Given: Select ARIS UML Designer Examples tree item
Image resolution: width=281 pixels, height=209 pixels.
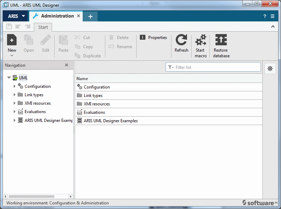Looking at the screenshot, I should pyautogui.click(x=49, y=120).
